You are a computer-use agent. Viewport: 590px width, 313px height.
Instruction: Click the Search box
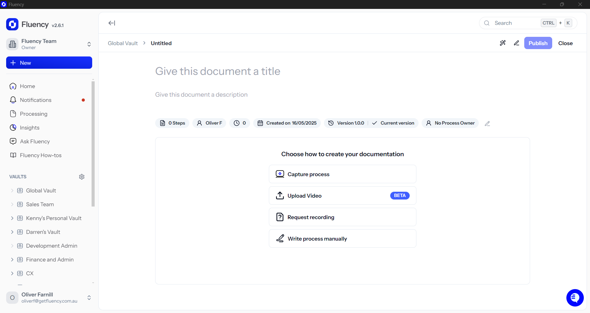point(528,23)
